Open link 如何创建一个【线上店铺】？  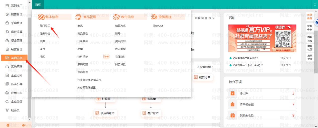click(248, 65)
